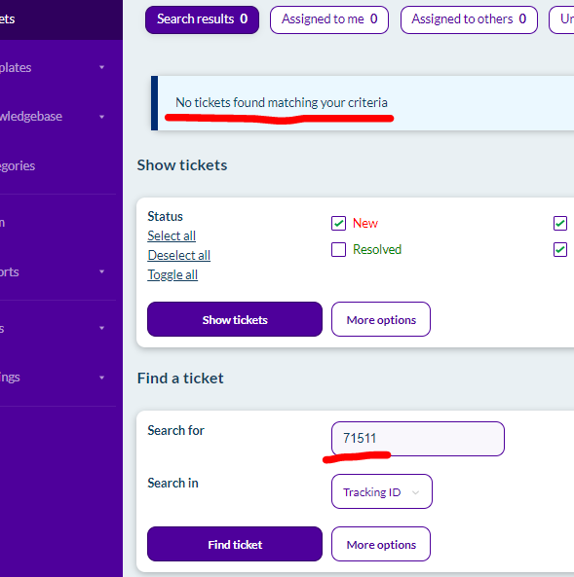Expand the Templates sidebar arrow
Viewport: 574px width, 577px height.
pos(101,68)
